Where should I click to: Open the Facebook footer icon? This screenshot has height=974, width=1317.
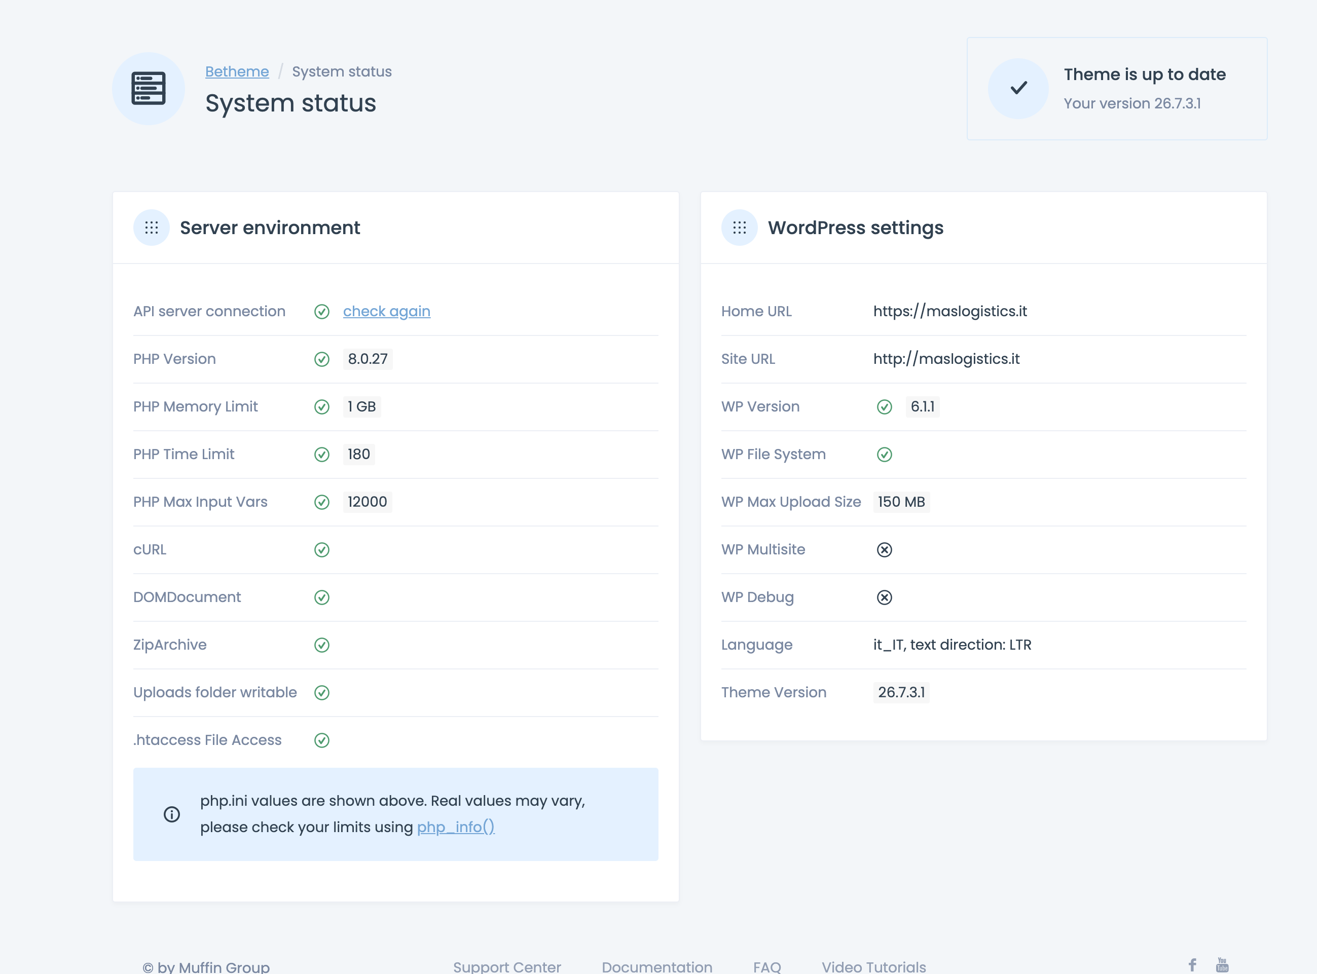tap(1192, 964)
